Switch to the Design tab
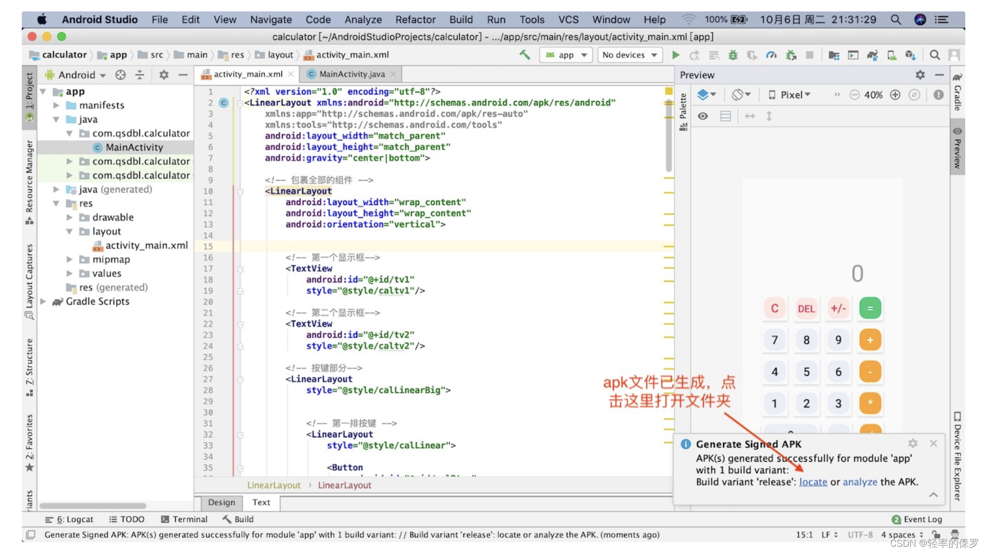Image resolution: width=986 pixels, height=553 pixels. 221,502
